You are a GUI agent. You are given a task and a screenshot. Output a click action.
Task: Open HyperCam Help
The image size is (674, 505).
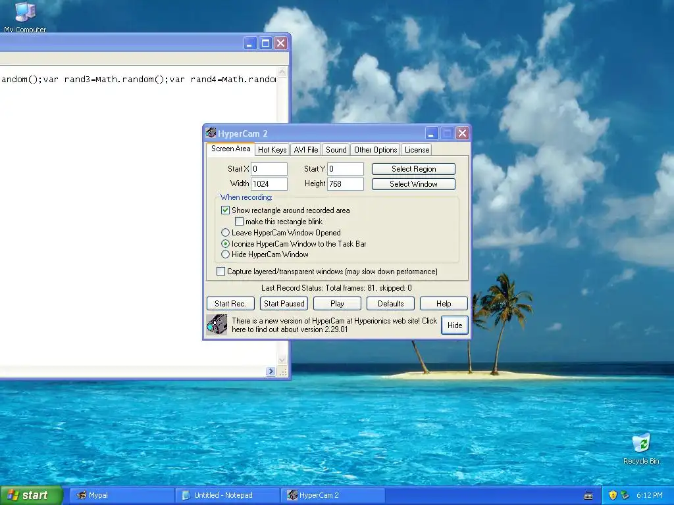click(444, 304)
